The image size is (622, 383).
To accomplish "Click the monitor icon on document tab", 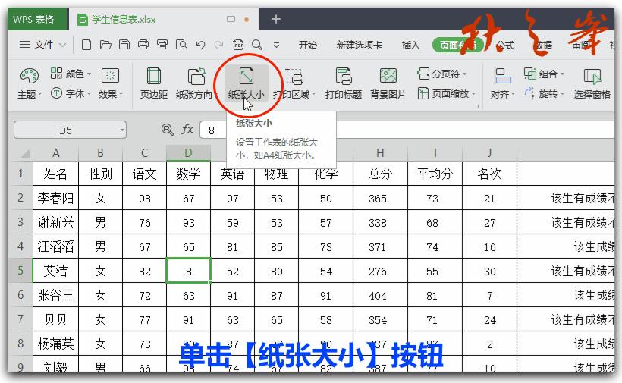I will point(231,20).
